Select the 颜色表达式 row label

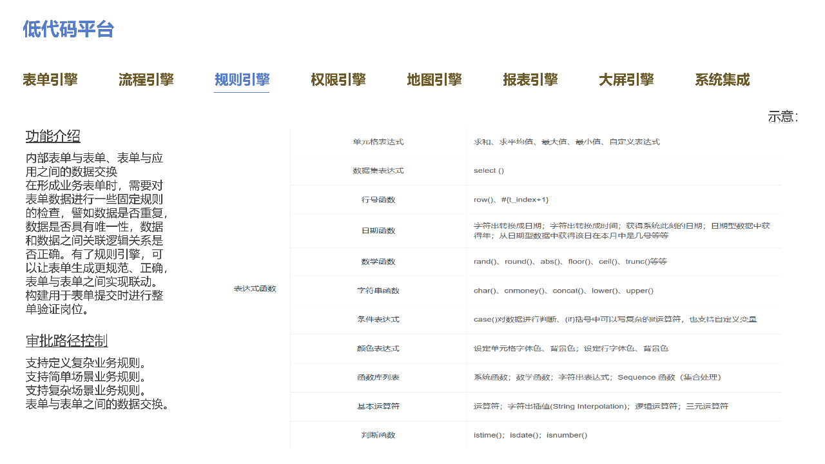pyautogui.click(x=378, y=349)
